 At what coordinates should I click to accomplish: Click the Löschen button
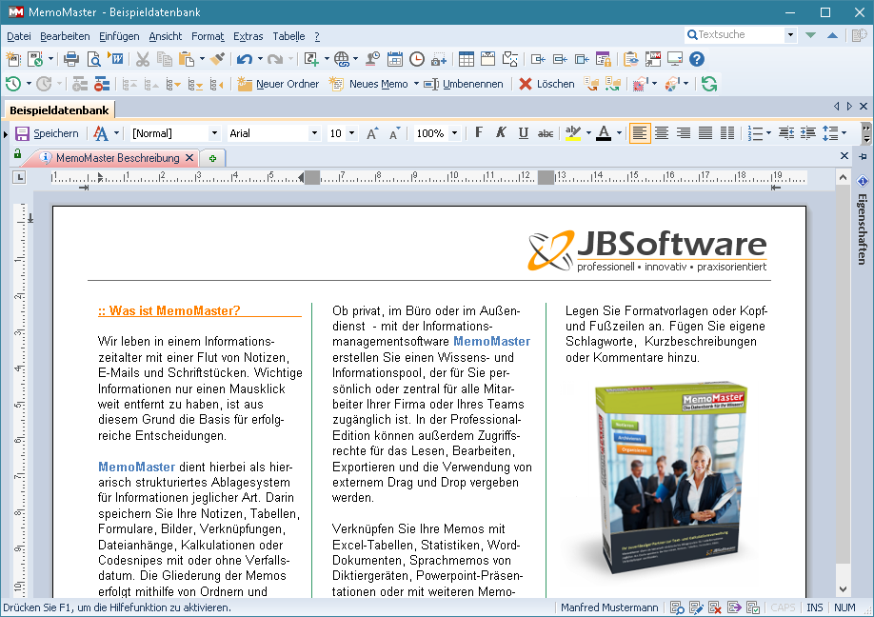(x=546, y=84)
